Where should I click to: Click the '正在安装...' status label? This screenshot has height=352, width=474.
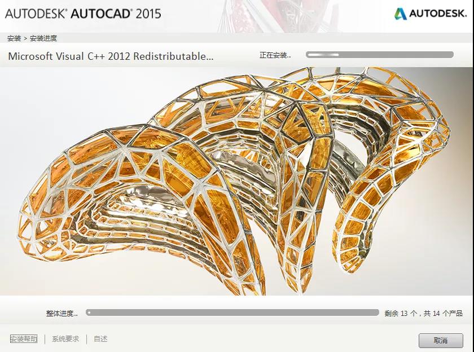(x=275, y=55)
